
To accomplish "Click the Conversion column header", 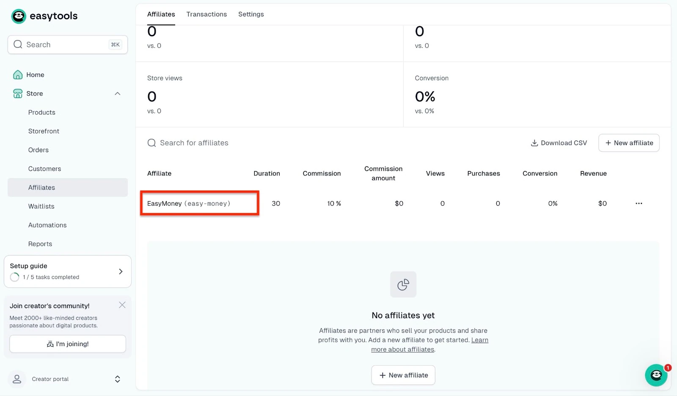I will tap(540, 173).
